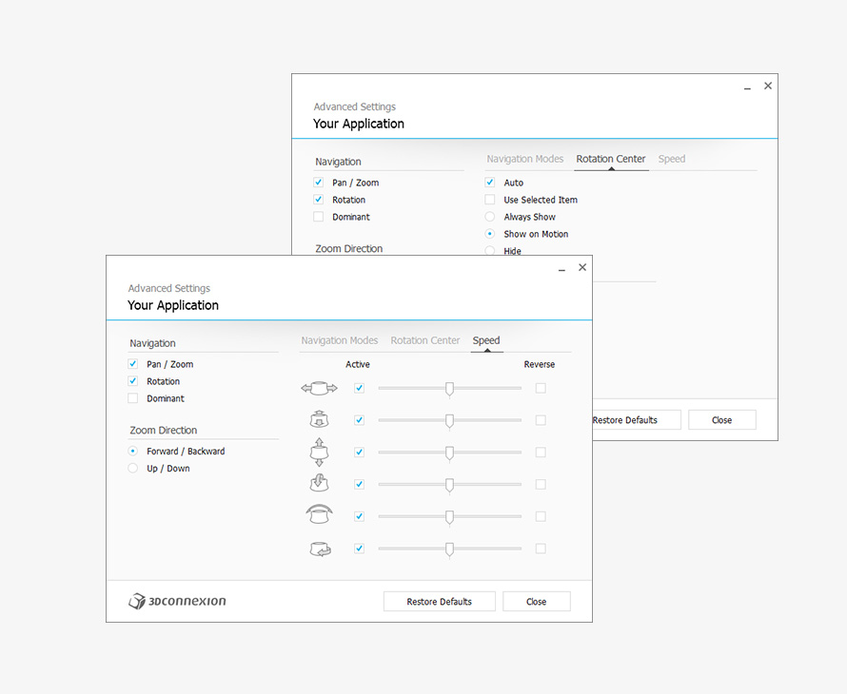Select the Up / Down zoom direction
This screenshot has height=694, width=847.
(133, 468)
